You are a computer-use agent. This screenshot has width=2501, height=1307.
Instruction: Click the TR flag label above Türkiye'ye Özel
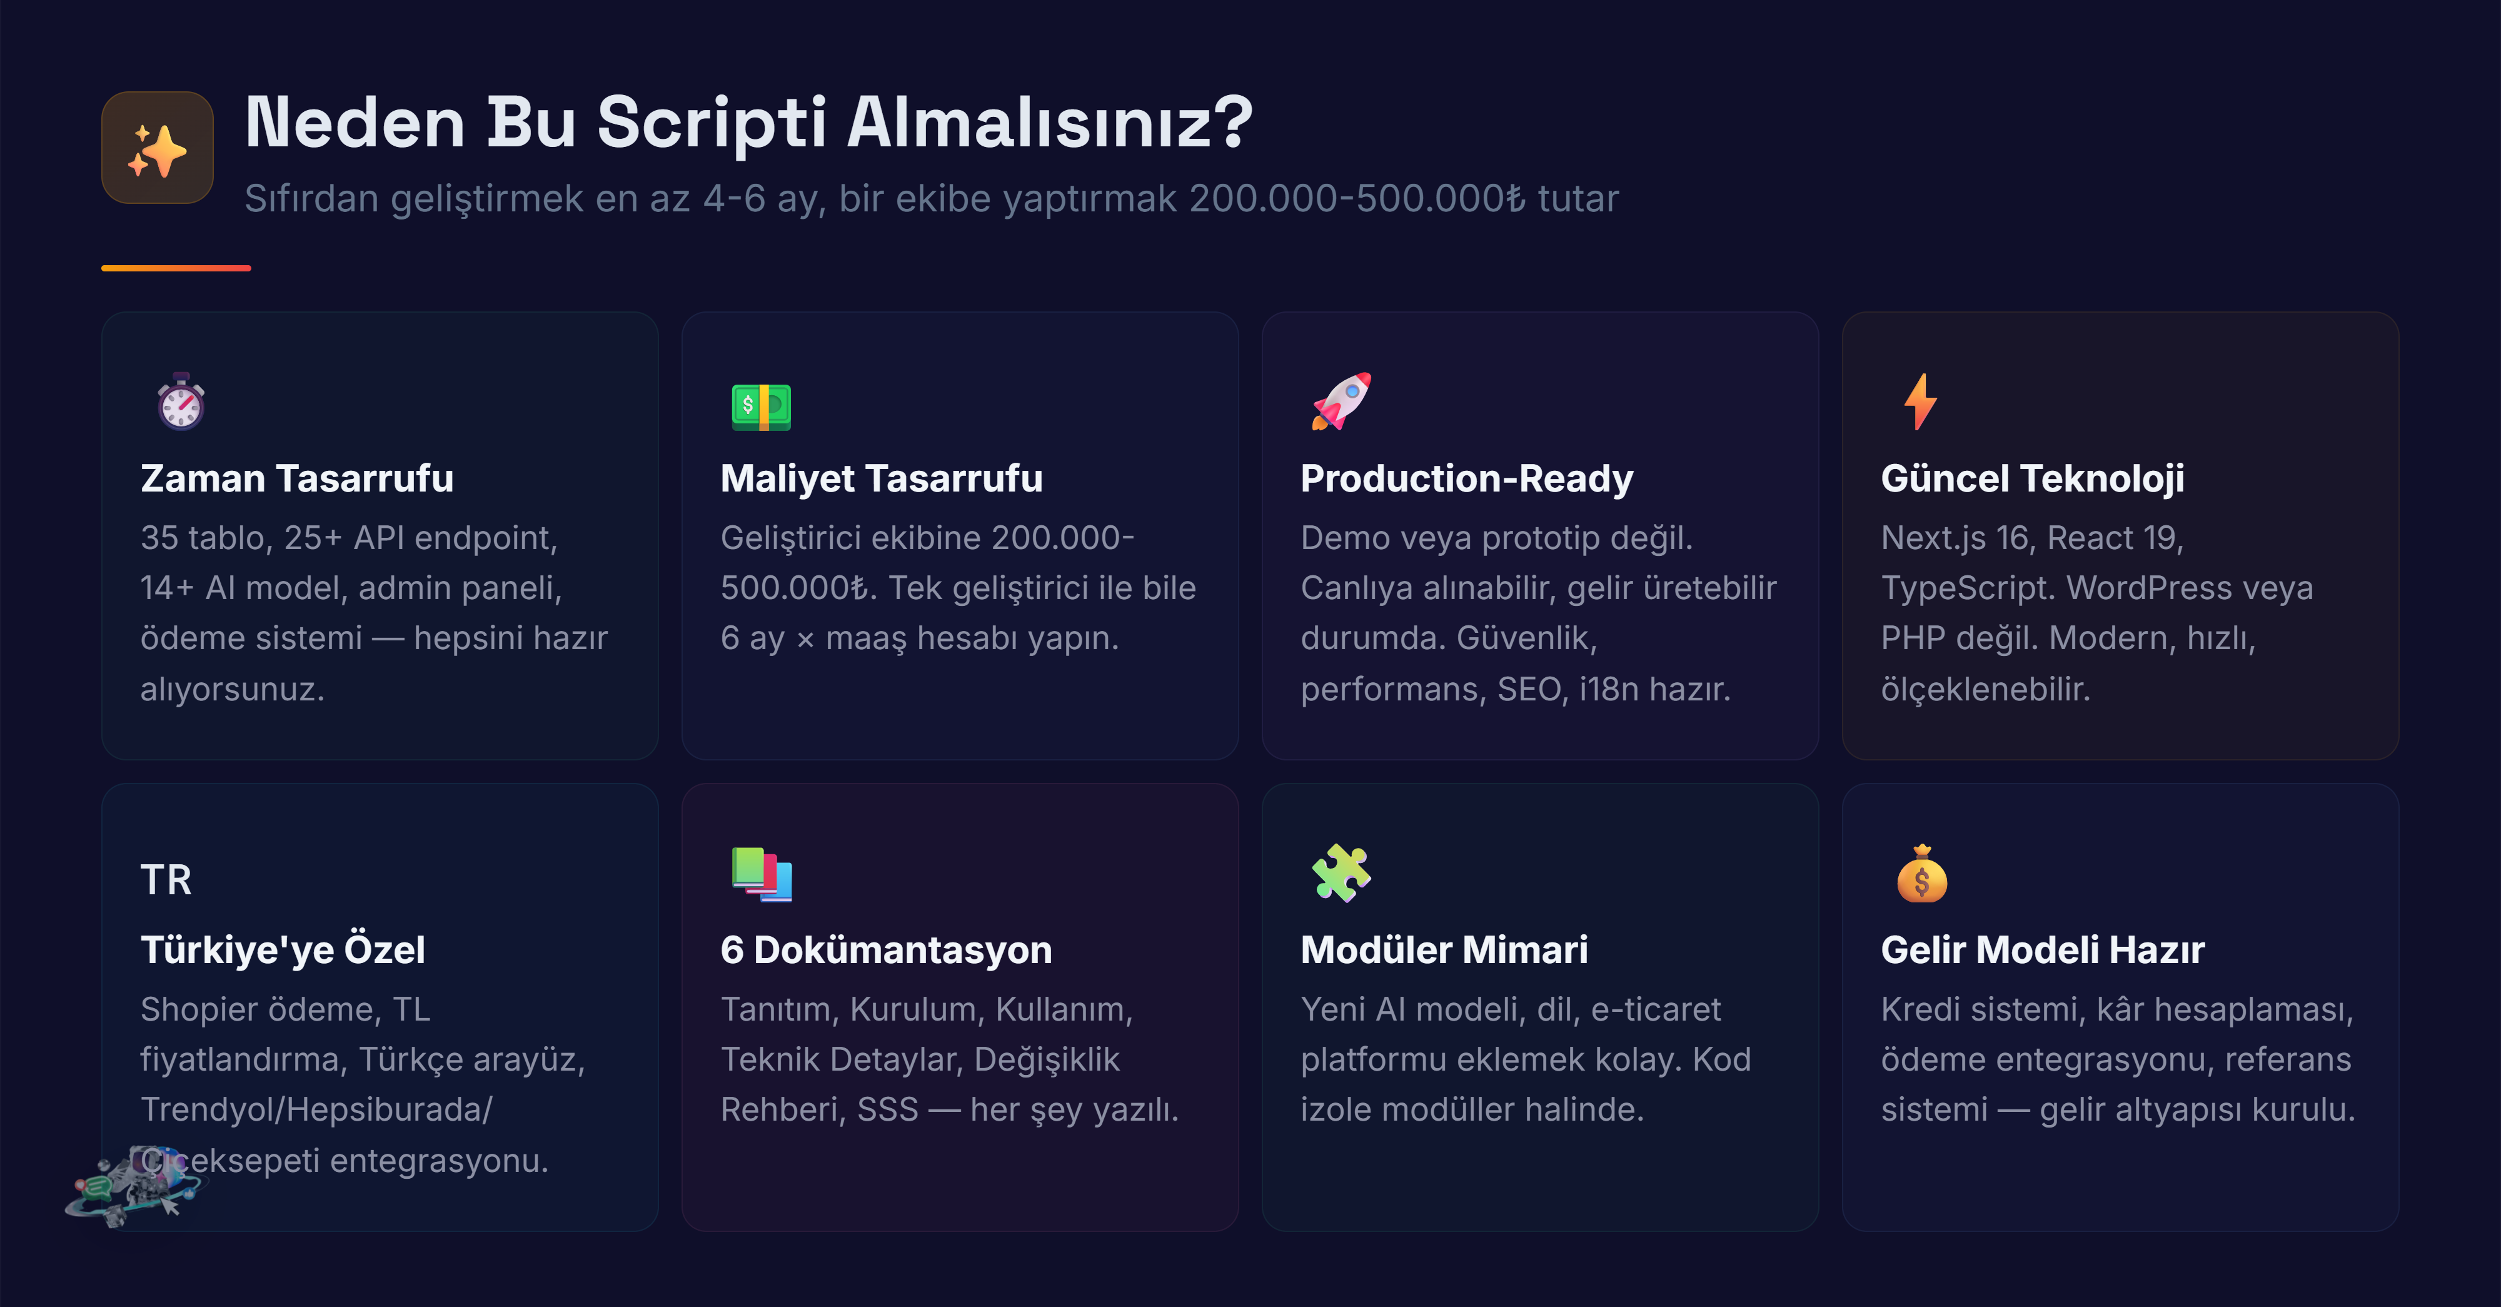tap(166, 880)
